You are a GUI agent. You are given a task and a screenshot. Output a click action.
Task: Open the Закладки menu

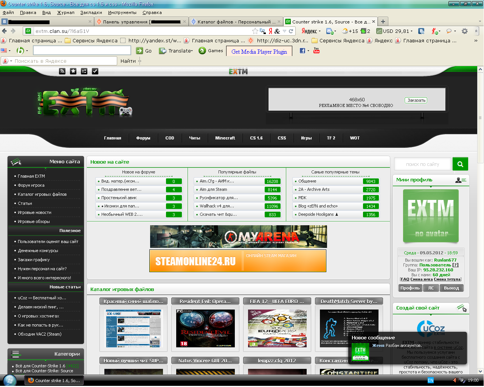tap(91, 12)
